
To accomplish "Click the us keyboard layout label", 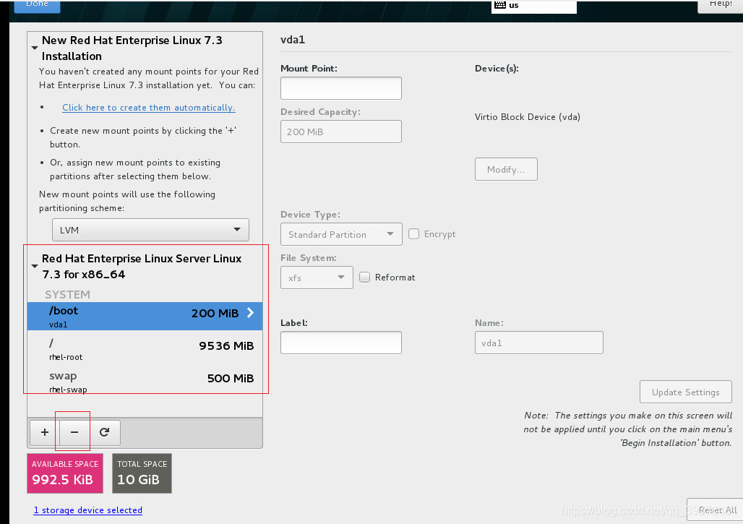I will tap(514, 5).
